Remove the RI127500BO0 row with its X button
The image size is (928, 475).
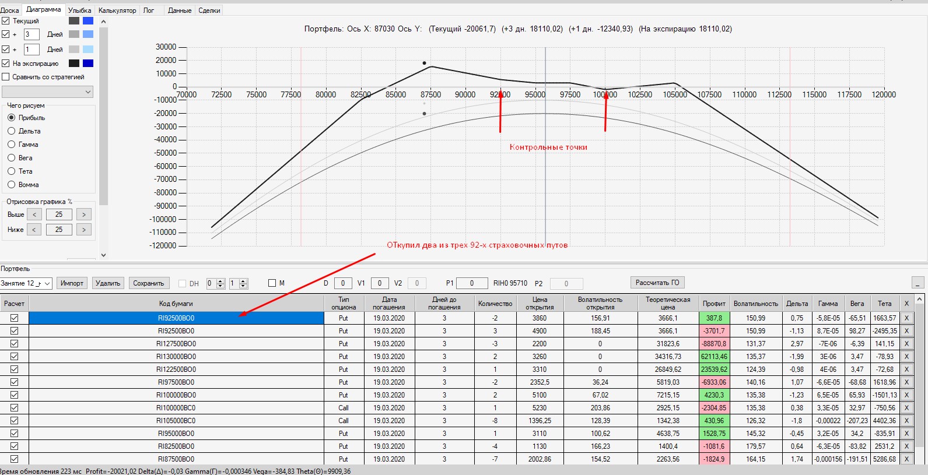click(x=906, y=344)
